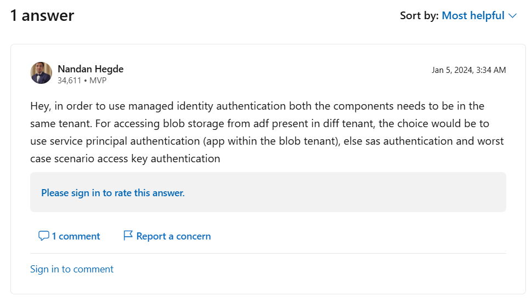Open the Most helpful sort dropdown
Viewport: 532px width, 302px height.
[x=479, y=15]
